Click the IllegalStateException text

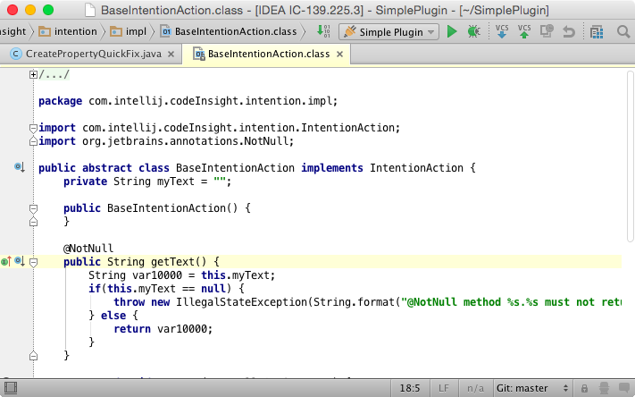(241, 302)
